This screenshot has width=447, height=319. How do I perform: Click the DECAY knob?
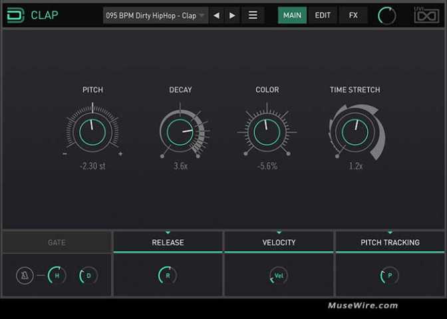pos(180,132)
